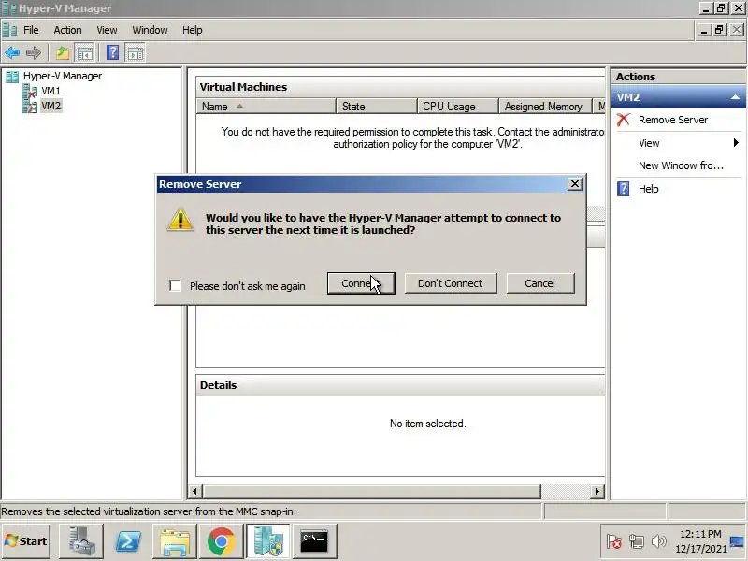This screenshot has height=561, width=748.
Task: Click the scroll left arrow
Action: coord(194,492)
